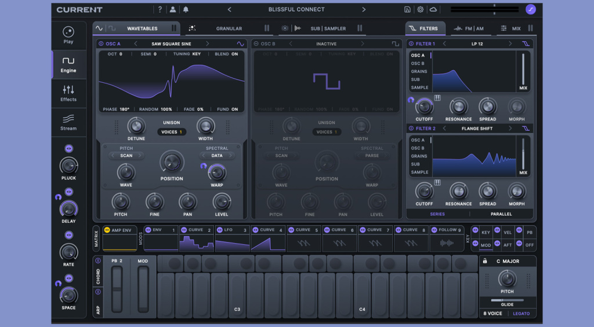The image size is (594, 327).
Task: Select LFO 3 modulator slot
Action: pyautogui.click(x=232, y=239)
